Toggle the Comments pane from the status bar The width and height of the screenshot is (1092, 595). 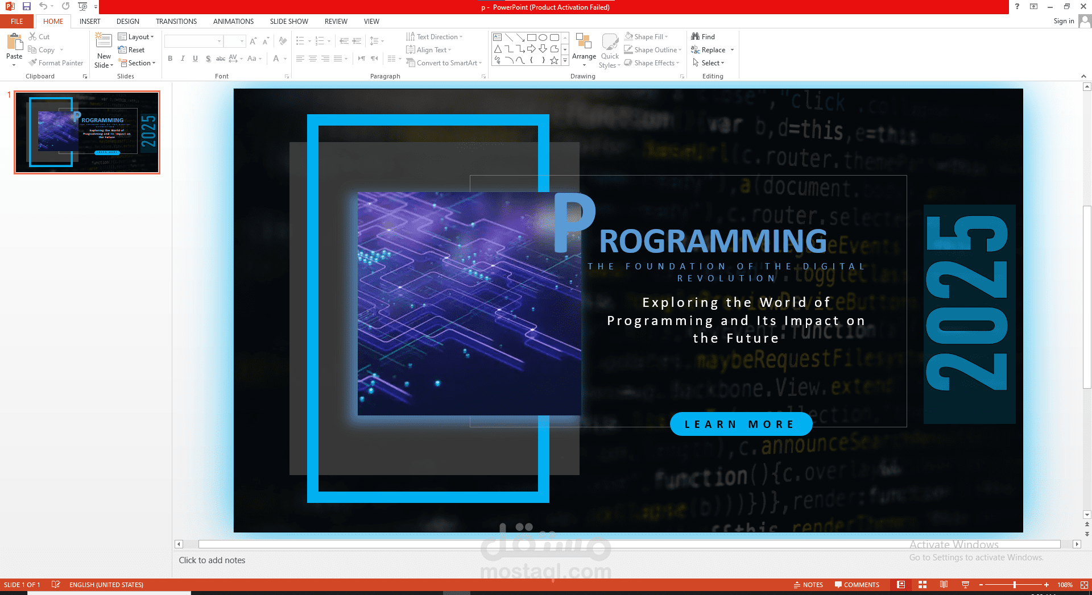coord(857,585)
